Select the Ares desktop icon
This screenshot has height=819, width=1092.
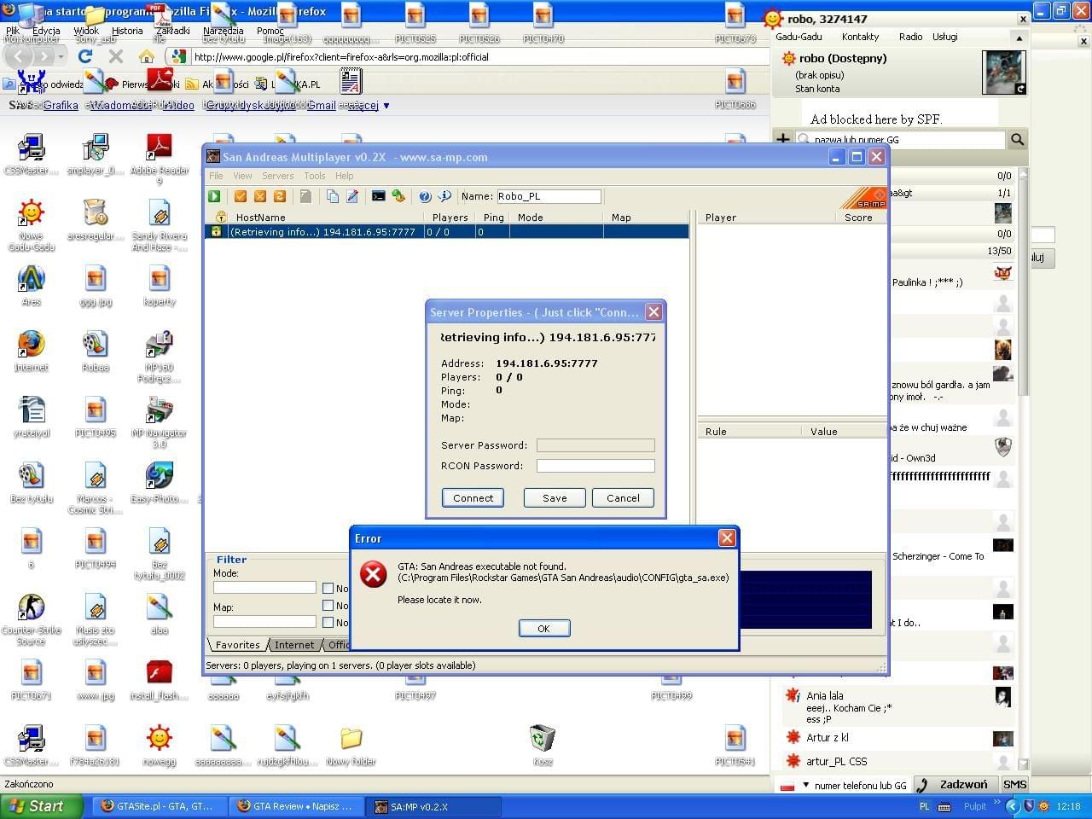[32, 285]
